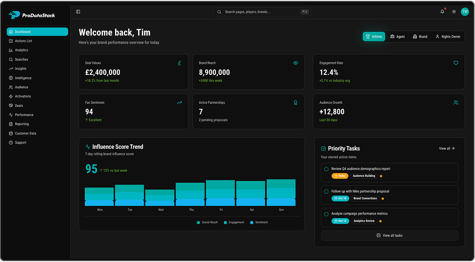The height and width of the screenshot is (262, 475).
Task: Click the search pages, players, brands field
Action: pyautogui.click(x=261, y=11)
